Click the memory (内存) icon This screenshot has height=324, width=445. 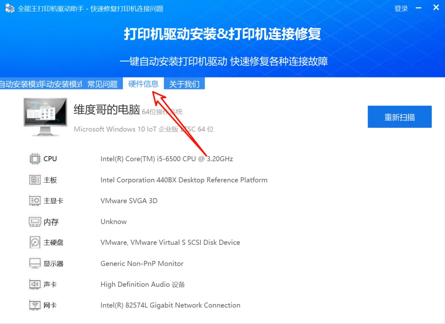[35, 222]
